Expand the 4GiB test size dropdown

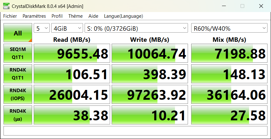[x=67, y=28]
